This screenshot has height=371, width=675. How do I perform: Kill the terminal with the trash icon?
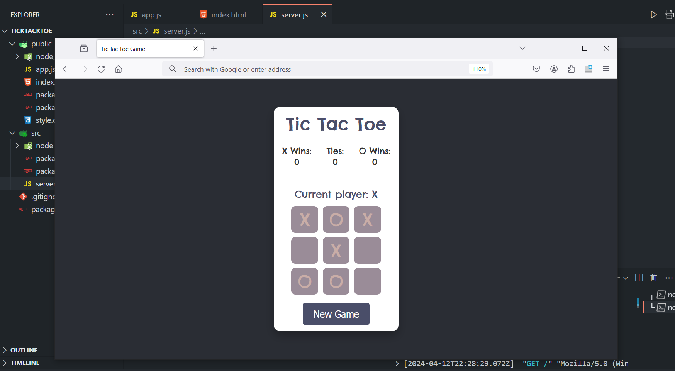[653, 278]
